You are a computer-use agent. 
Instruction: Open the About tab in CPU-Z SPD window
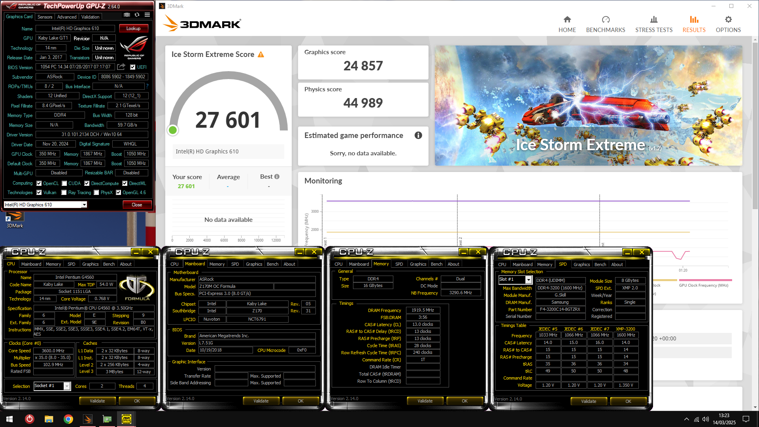(x=617, y=265)
